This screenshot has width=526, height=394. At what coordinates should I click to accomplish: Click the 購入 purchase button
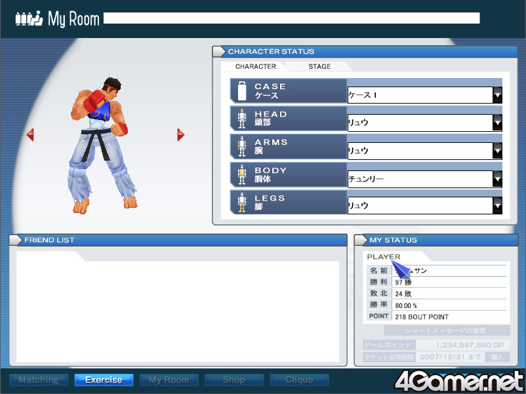click(x=497, y=357)
